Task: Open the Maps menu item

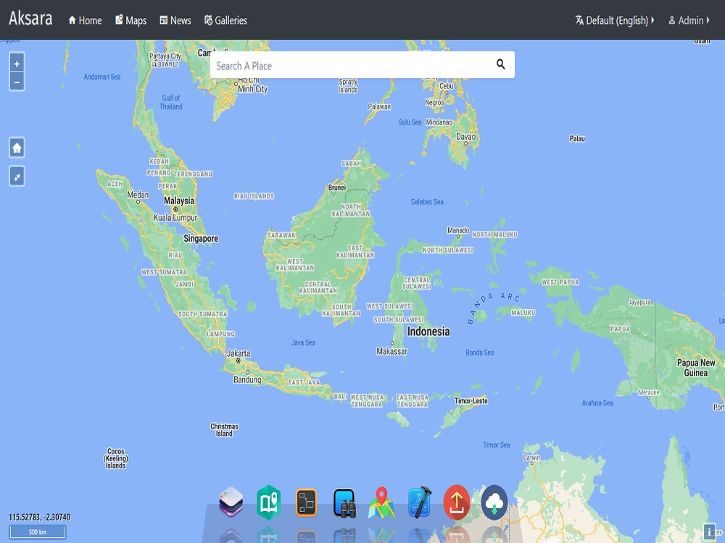Action: point(130,20)
